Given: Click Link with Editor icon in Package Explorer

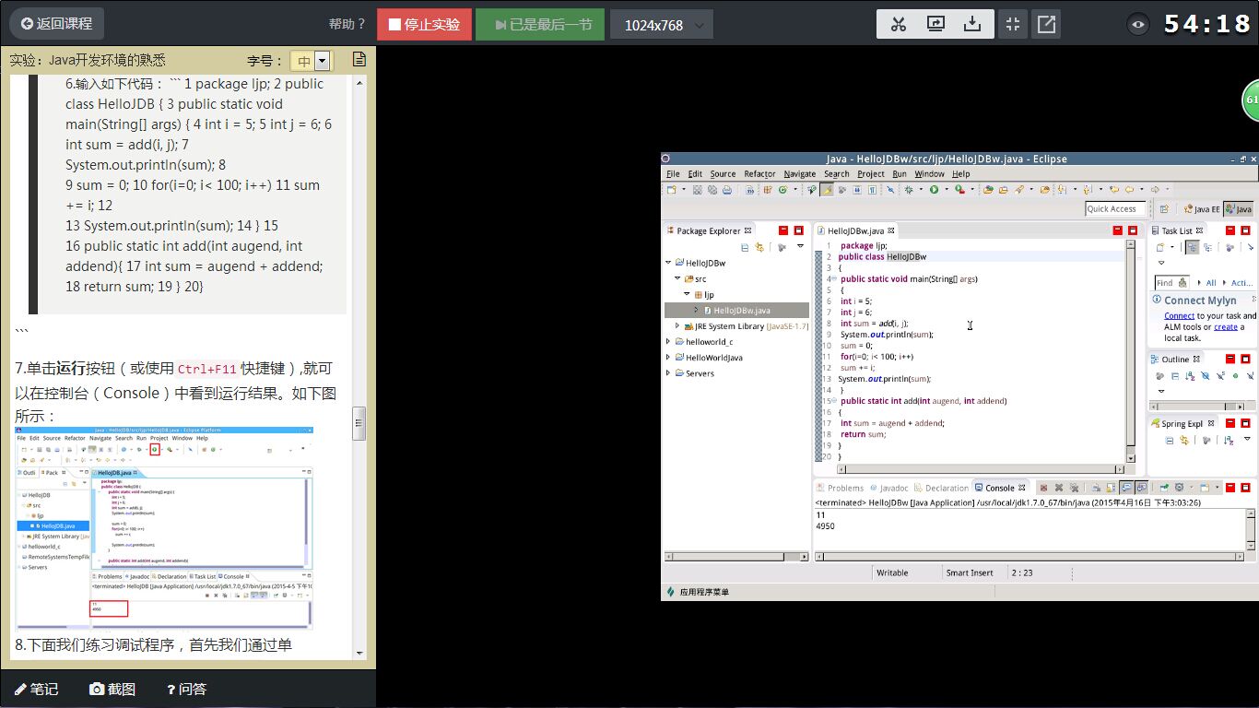Looking at the screenshot, I should click(x=759, y=246).
